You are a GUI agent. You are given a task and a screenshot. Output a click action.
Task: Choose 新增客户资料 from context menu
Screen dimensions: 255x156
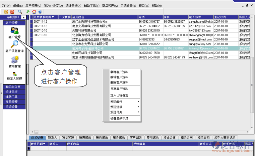tap(119, 72)
